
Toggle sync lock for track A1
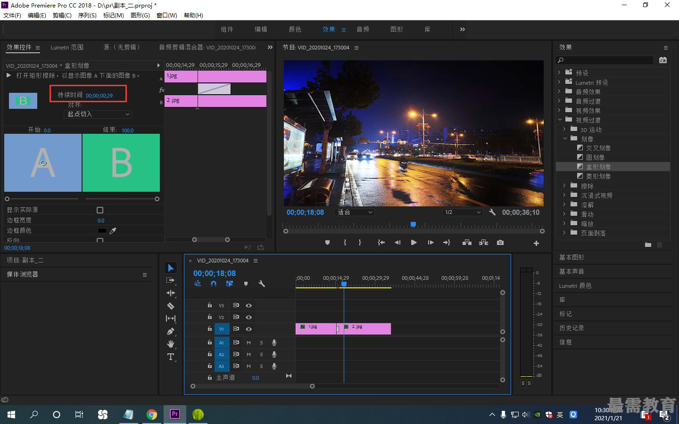point(236,342)
